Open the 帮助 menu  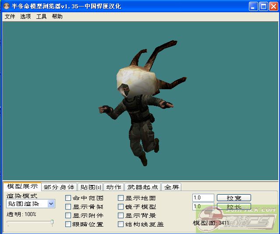(x=57, y=17)
